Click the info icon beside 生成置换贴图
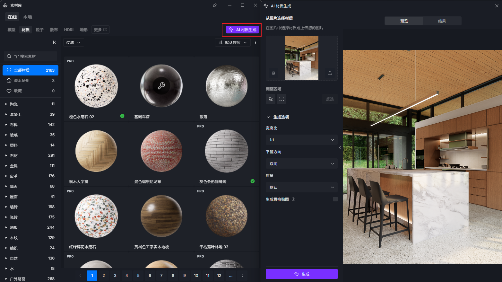 coord(293,199)
